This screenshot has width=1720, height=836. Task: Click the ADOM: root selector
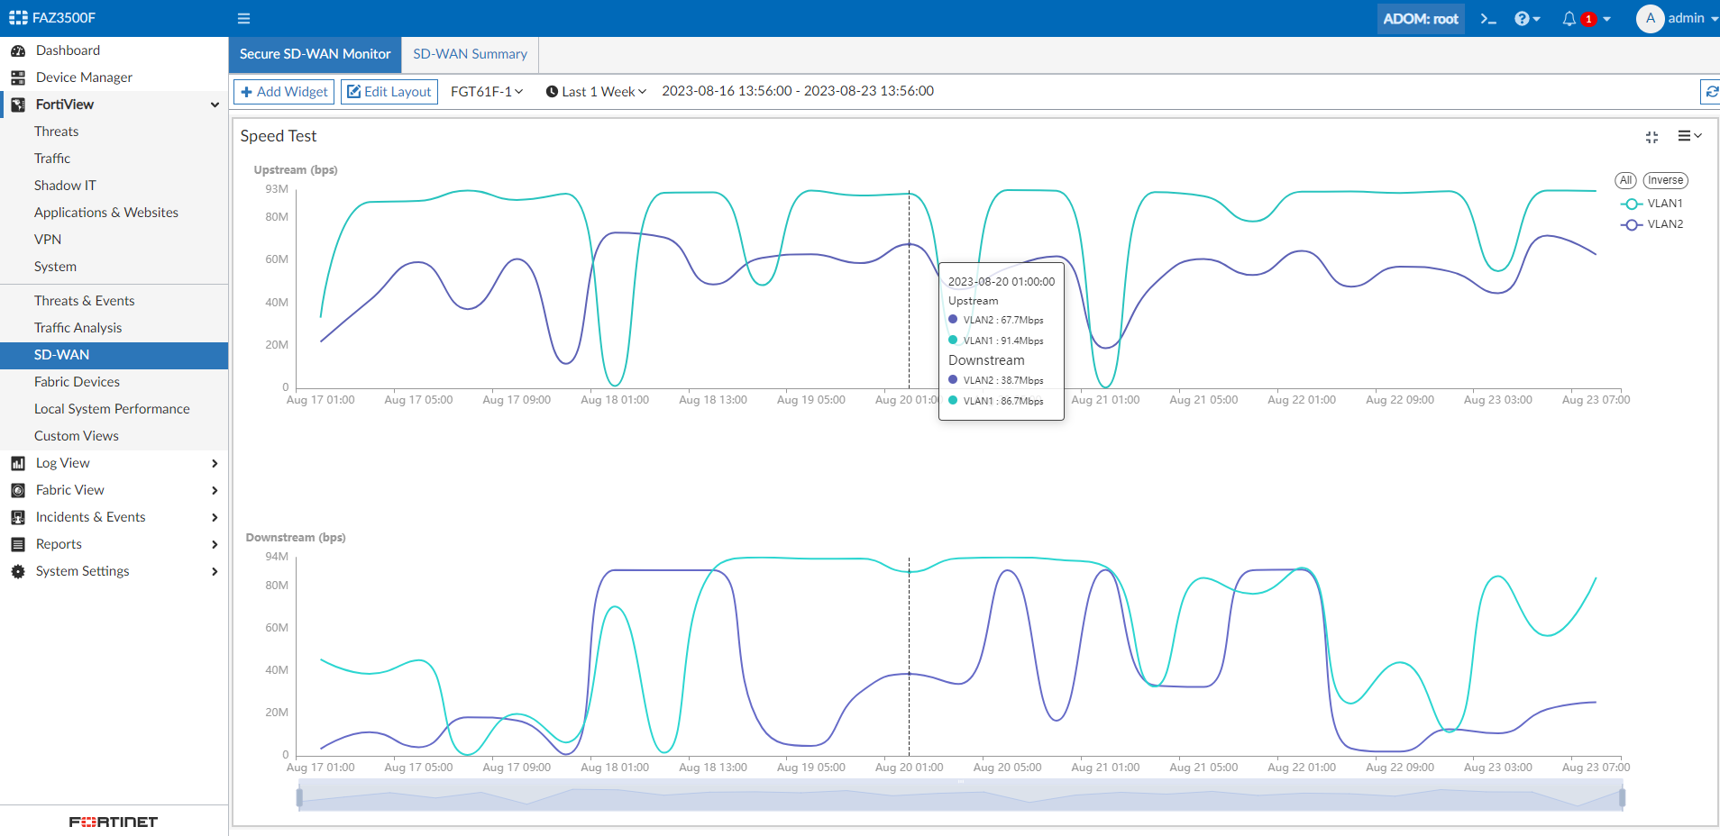pos(1420,18)
